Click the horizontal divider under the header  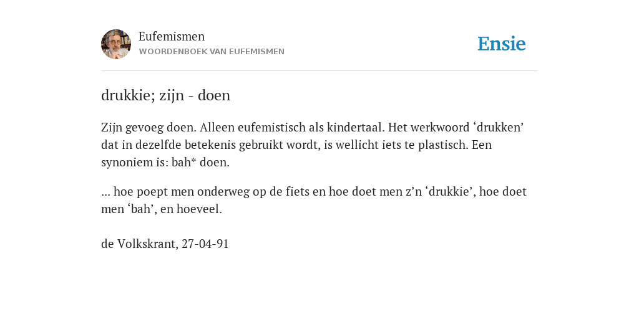click(319, 71)
